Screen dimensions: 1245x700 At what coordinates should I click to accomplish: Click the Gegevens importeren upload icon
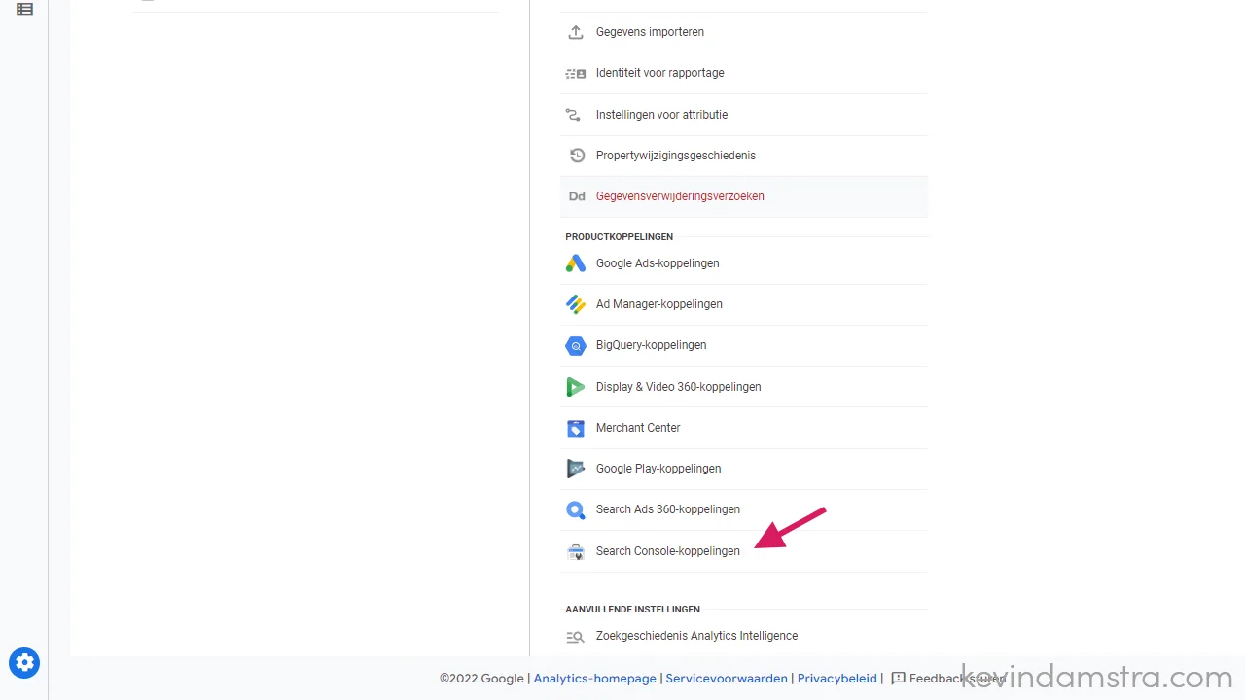576,32
